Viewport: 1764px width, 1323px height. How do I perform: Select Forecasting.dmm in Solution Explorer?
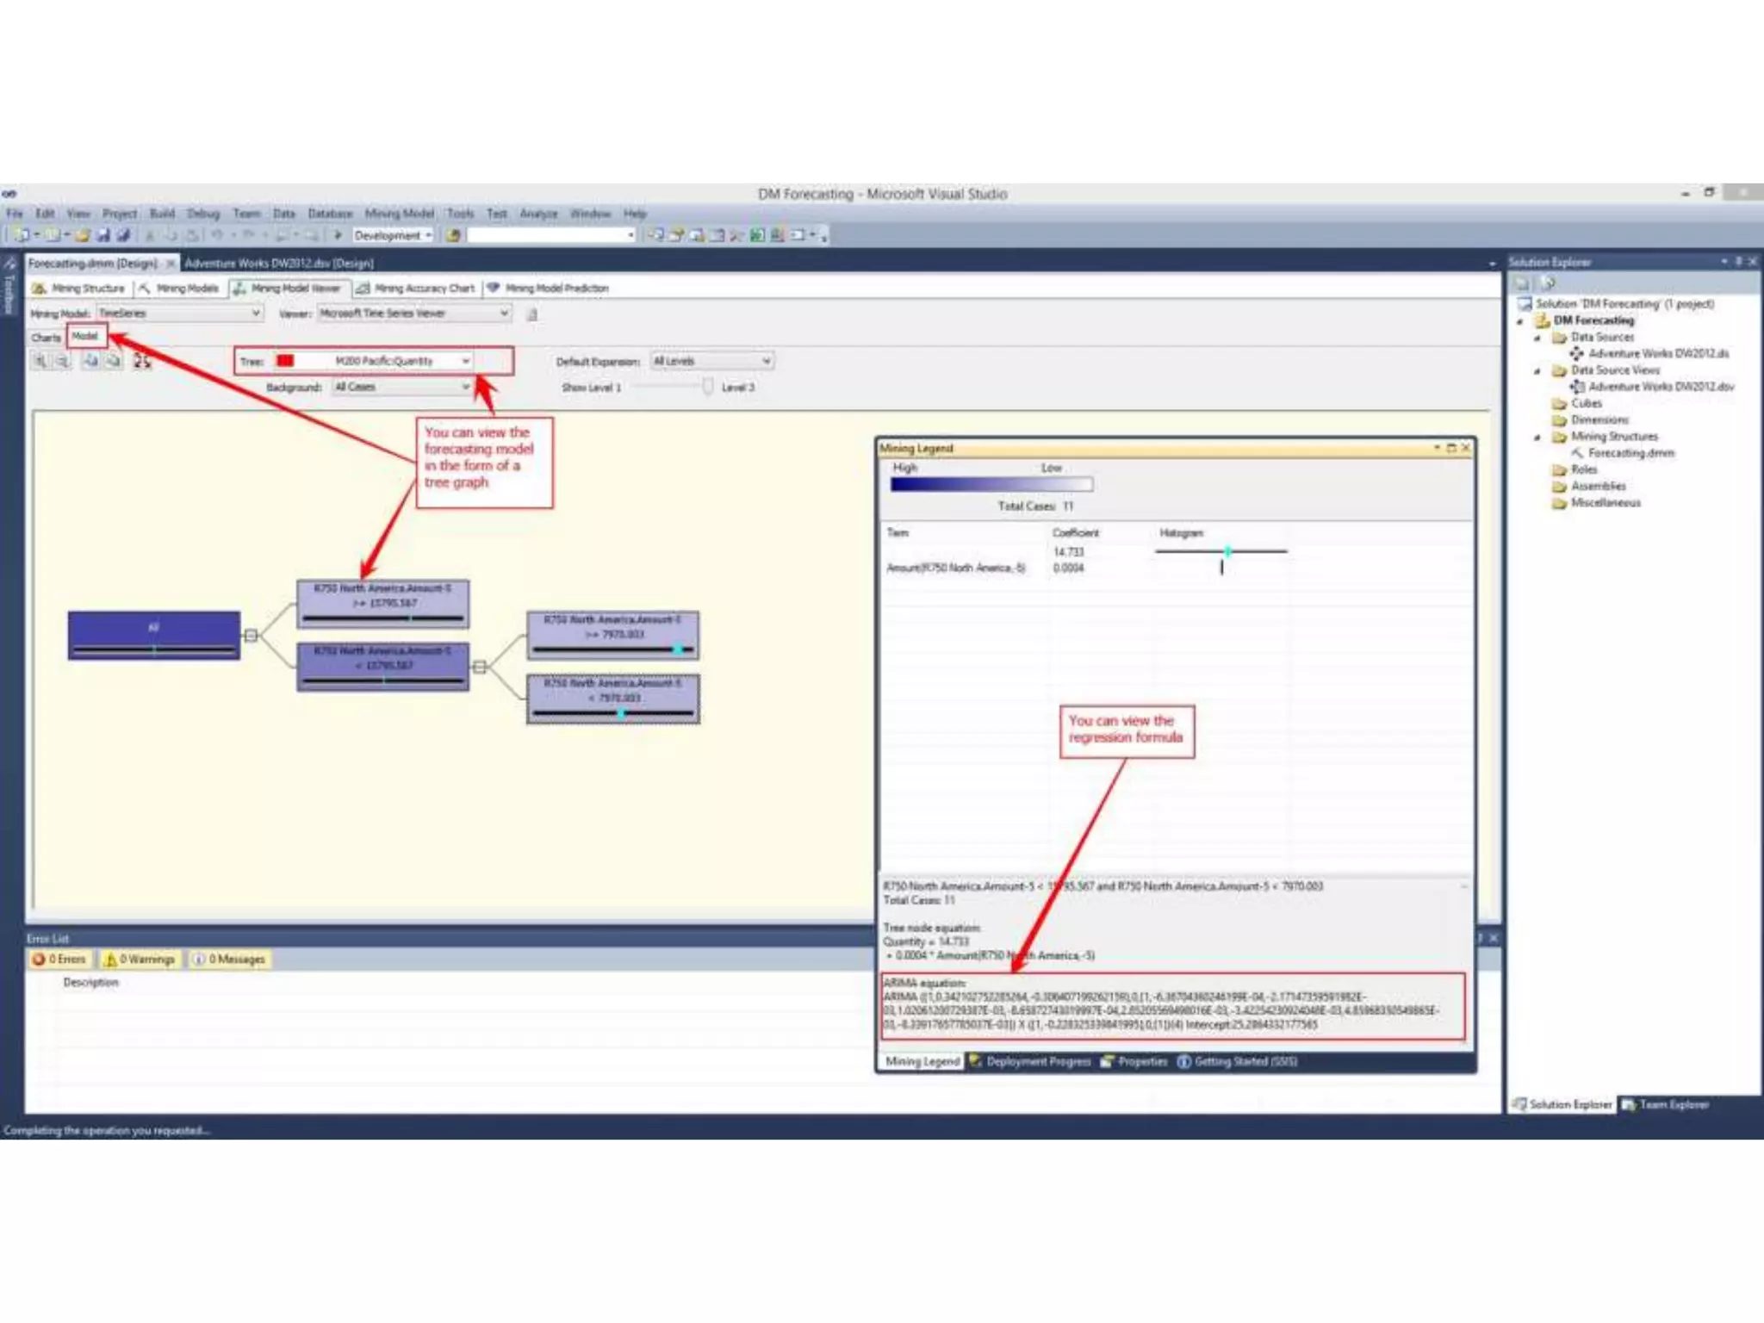[x=1630, y=453]
